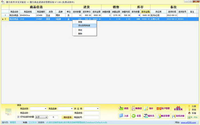Click the 商品批号 filter input field
This screenshot has height=125, width=200.
point(91,117)
